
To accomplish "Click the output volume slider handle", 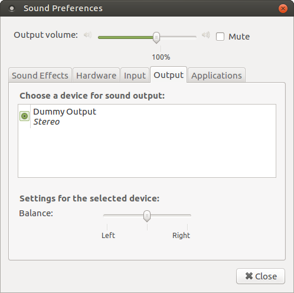I will (x=156, y=37).
